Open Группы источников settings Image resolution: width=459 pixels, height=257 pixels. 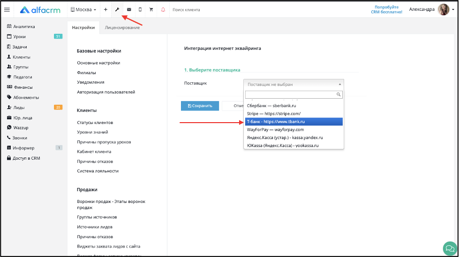[x=97, y=217]
